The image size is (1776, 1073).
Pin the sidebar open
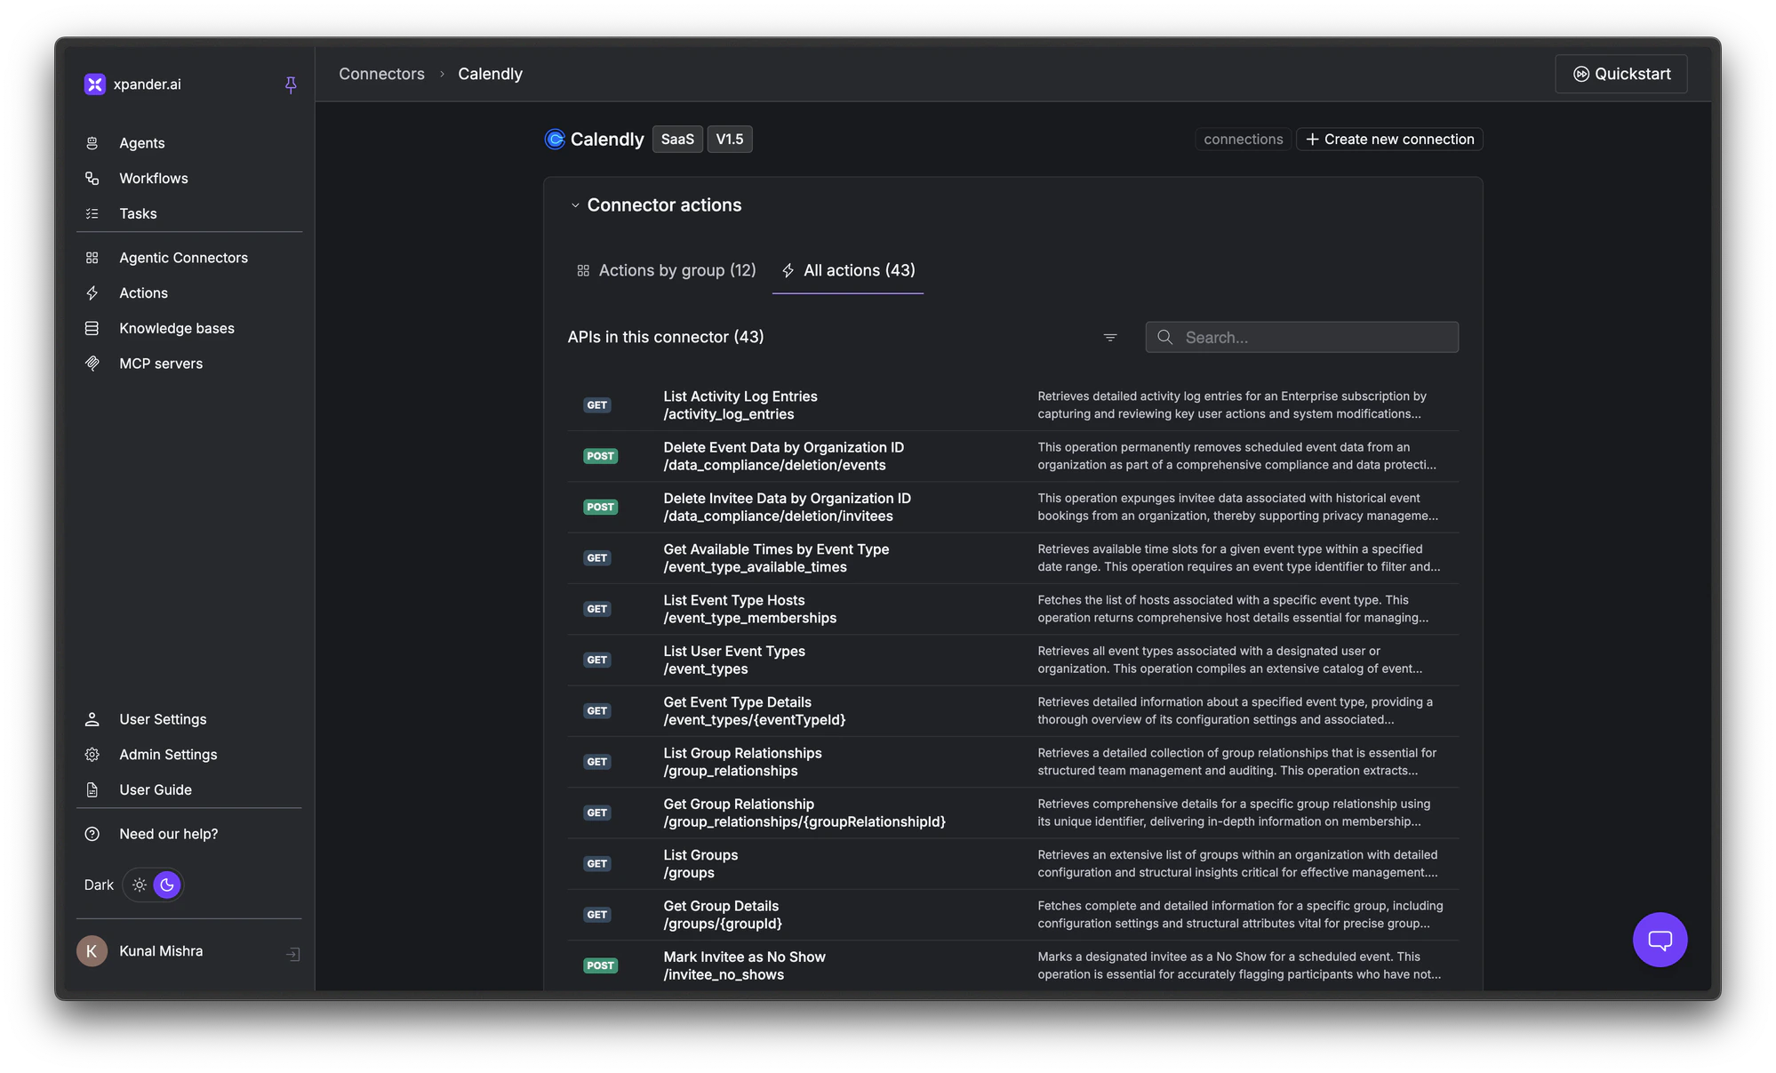(x=291, y=84)
